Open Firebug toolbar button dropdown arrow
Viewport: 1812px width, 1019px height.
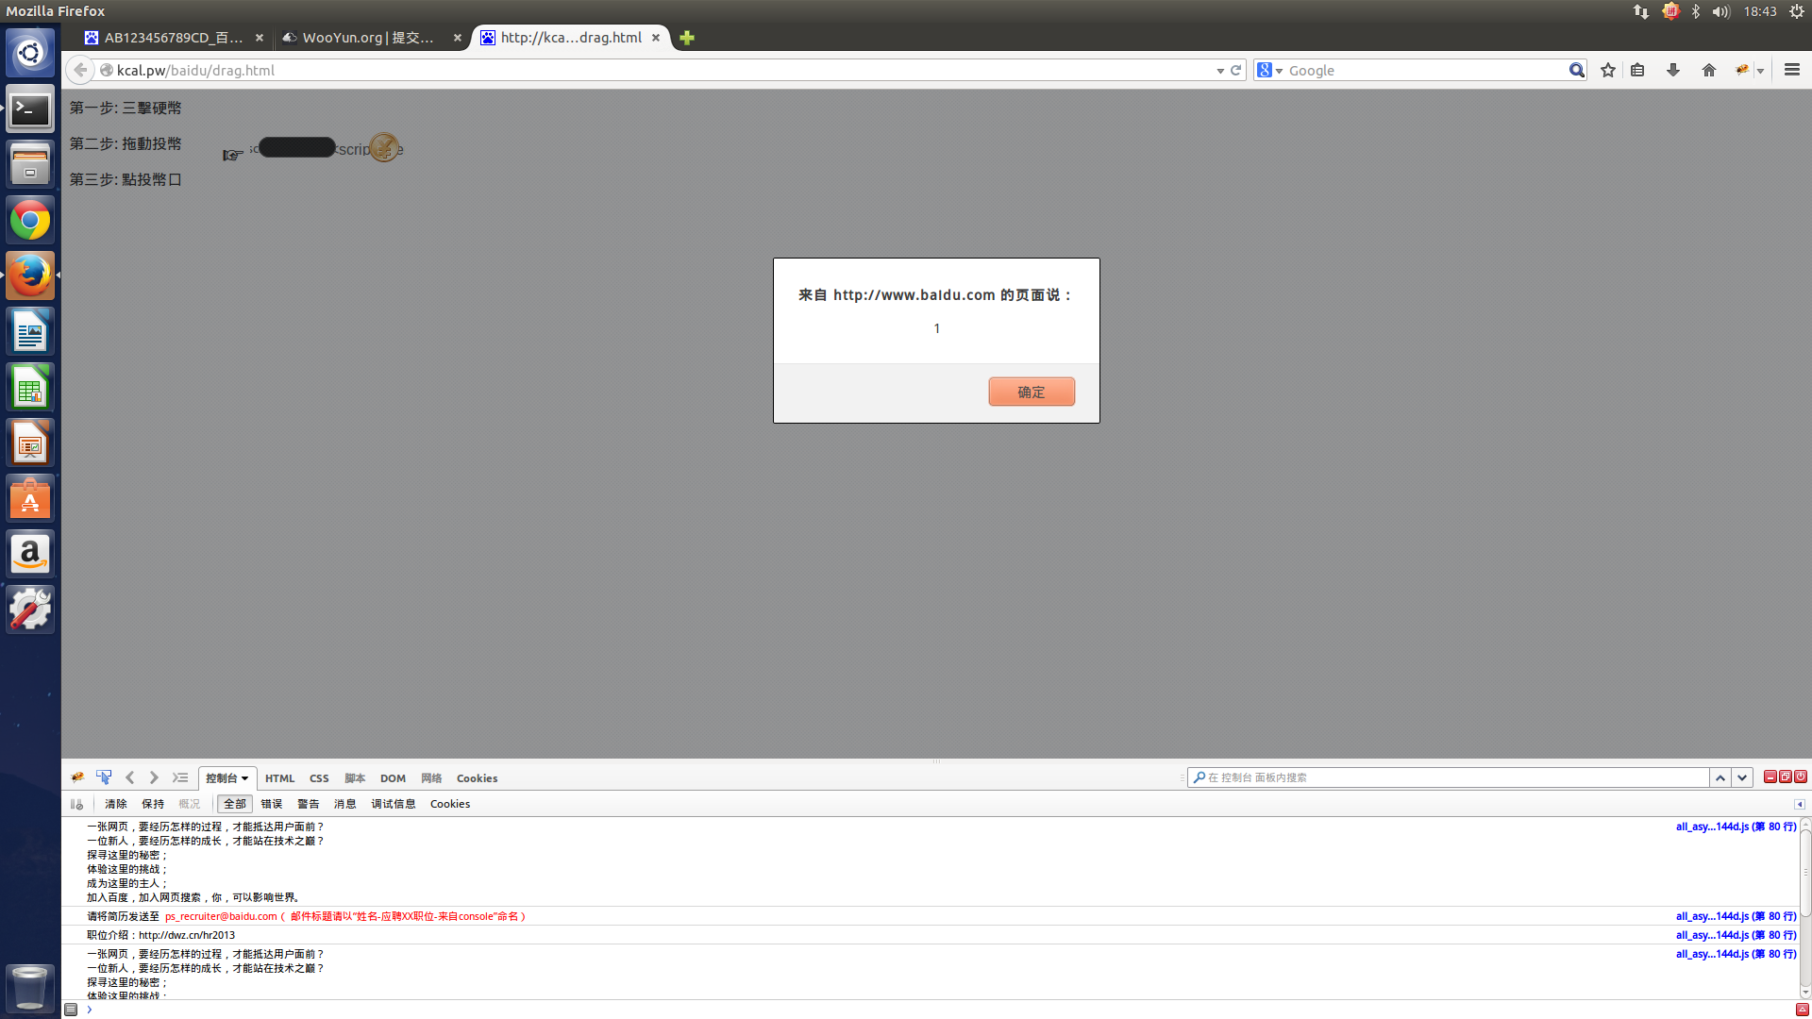point(1760,71)
